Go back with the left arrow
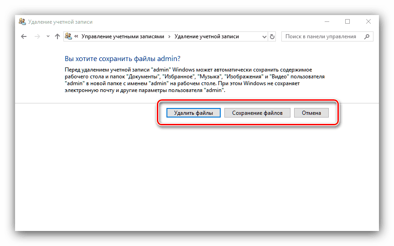This screenshot has width=394, height=246. click(x=24, y=36)
